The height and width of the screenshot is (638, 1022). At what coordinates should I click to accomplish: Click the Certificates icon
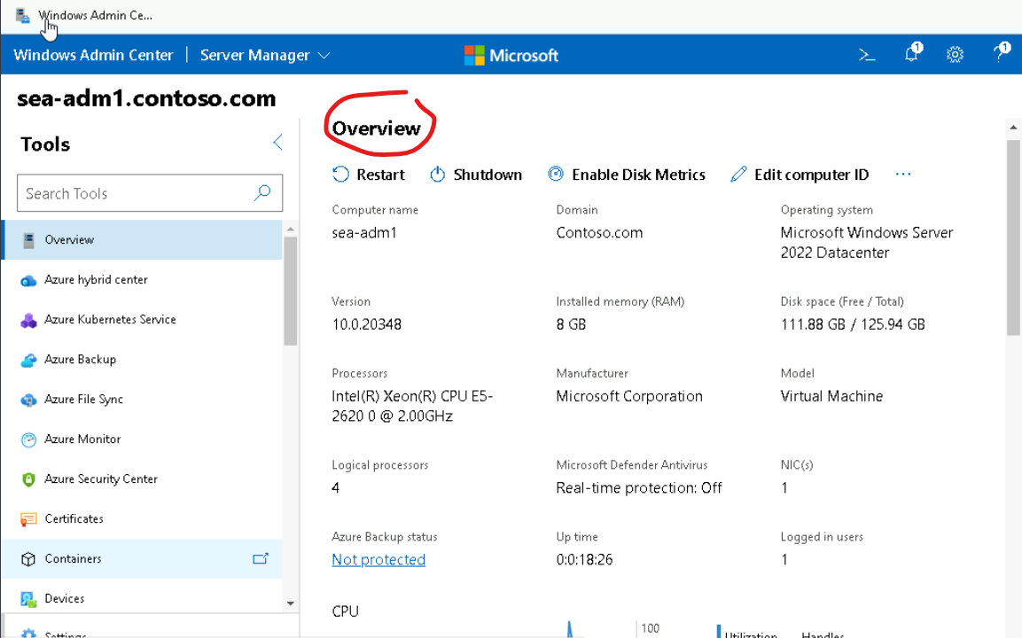click(x=28, y=519)
